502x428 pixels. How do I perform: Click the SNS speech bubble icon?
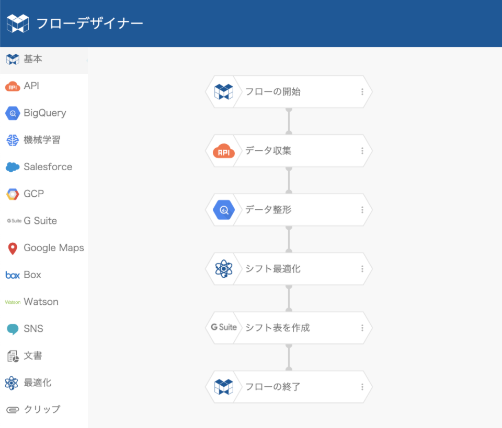[13, 329]
